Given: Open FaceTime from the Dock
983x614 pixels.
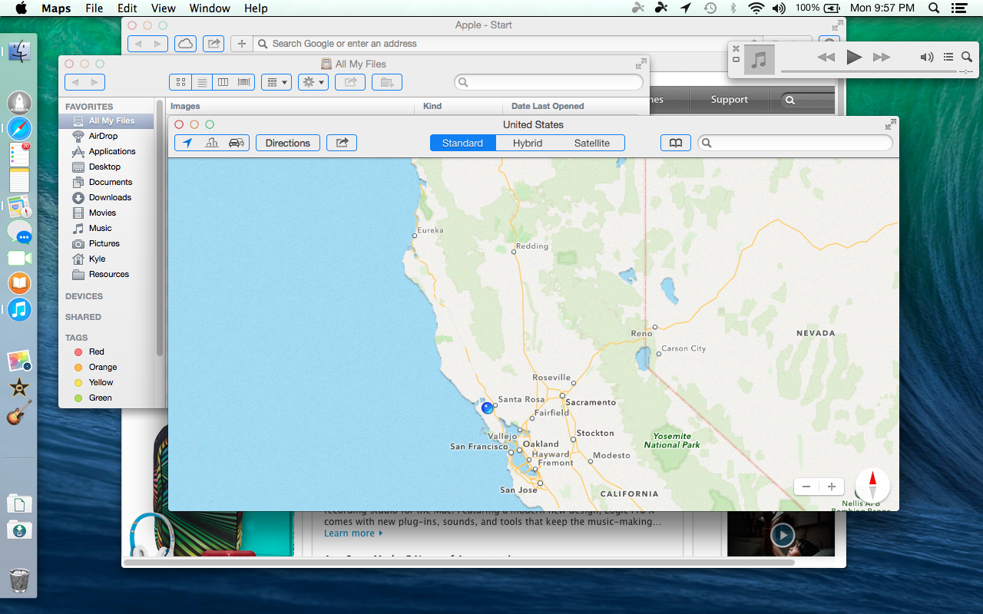Looking at the screenshot, I should click(x=19, y=259).
